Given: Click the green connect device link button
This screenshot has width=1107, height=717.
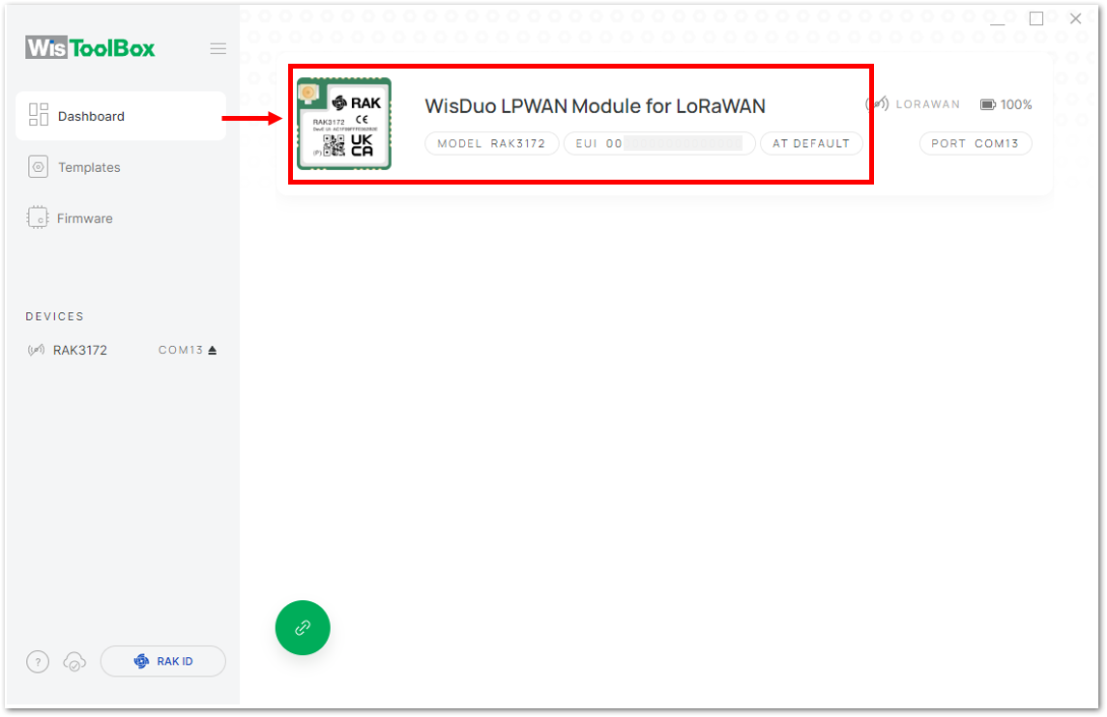Looking at the screenshot, I should 303,627.
